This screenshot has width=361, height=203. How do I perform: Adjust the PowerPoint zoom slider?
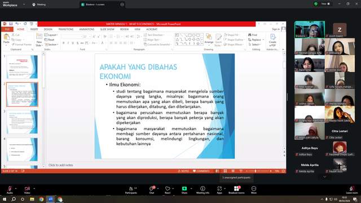[258, 171]
